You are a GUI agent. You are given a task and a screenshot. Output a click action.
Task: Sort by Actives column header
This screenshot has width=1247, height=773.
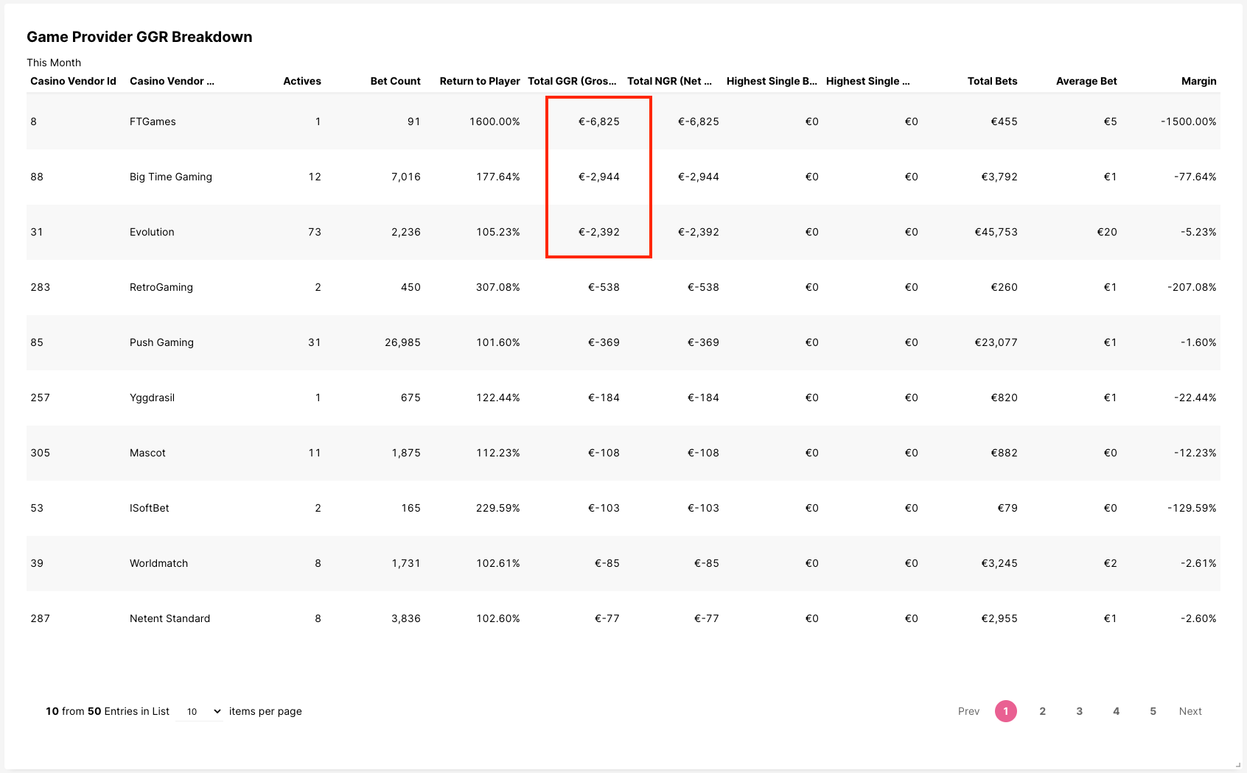[x=301, y=81]
